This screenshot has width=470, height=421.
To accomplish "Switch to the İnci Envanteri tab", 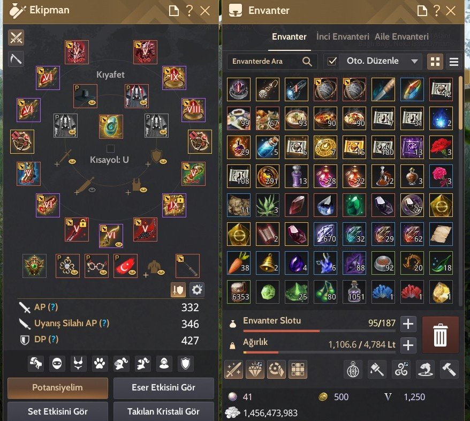I will (x=343, y=37).
